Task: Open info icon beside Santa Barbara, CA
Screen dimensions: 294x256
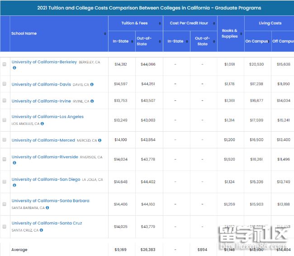Action: pyautogui.click(x=47, y=208)
